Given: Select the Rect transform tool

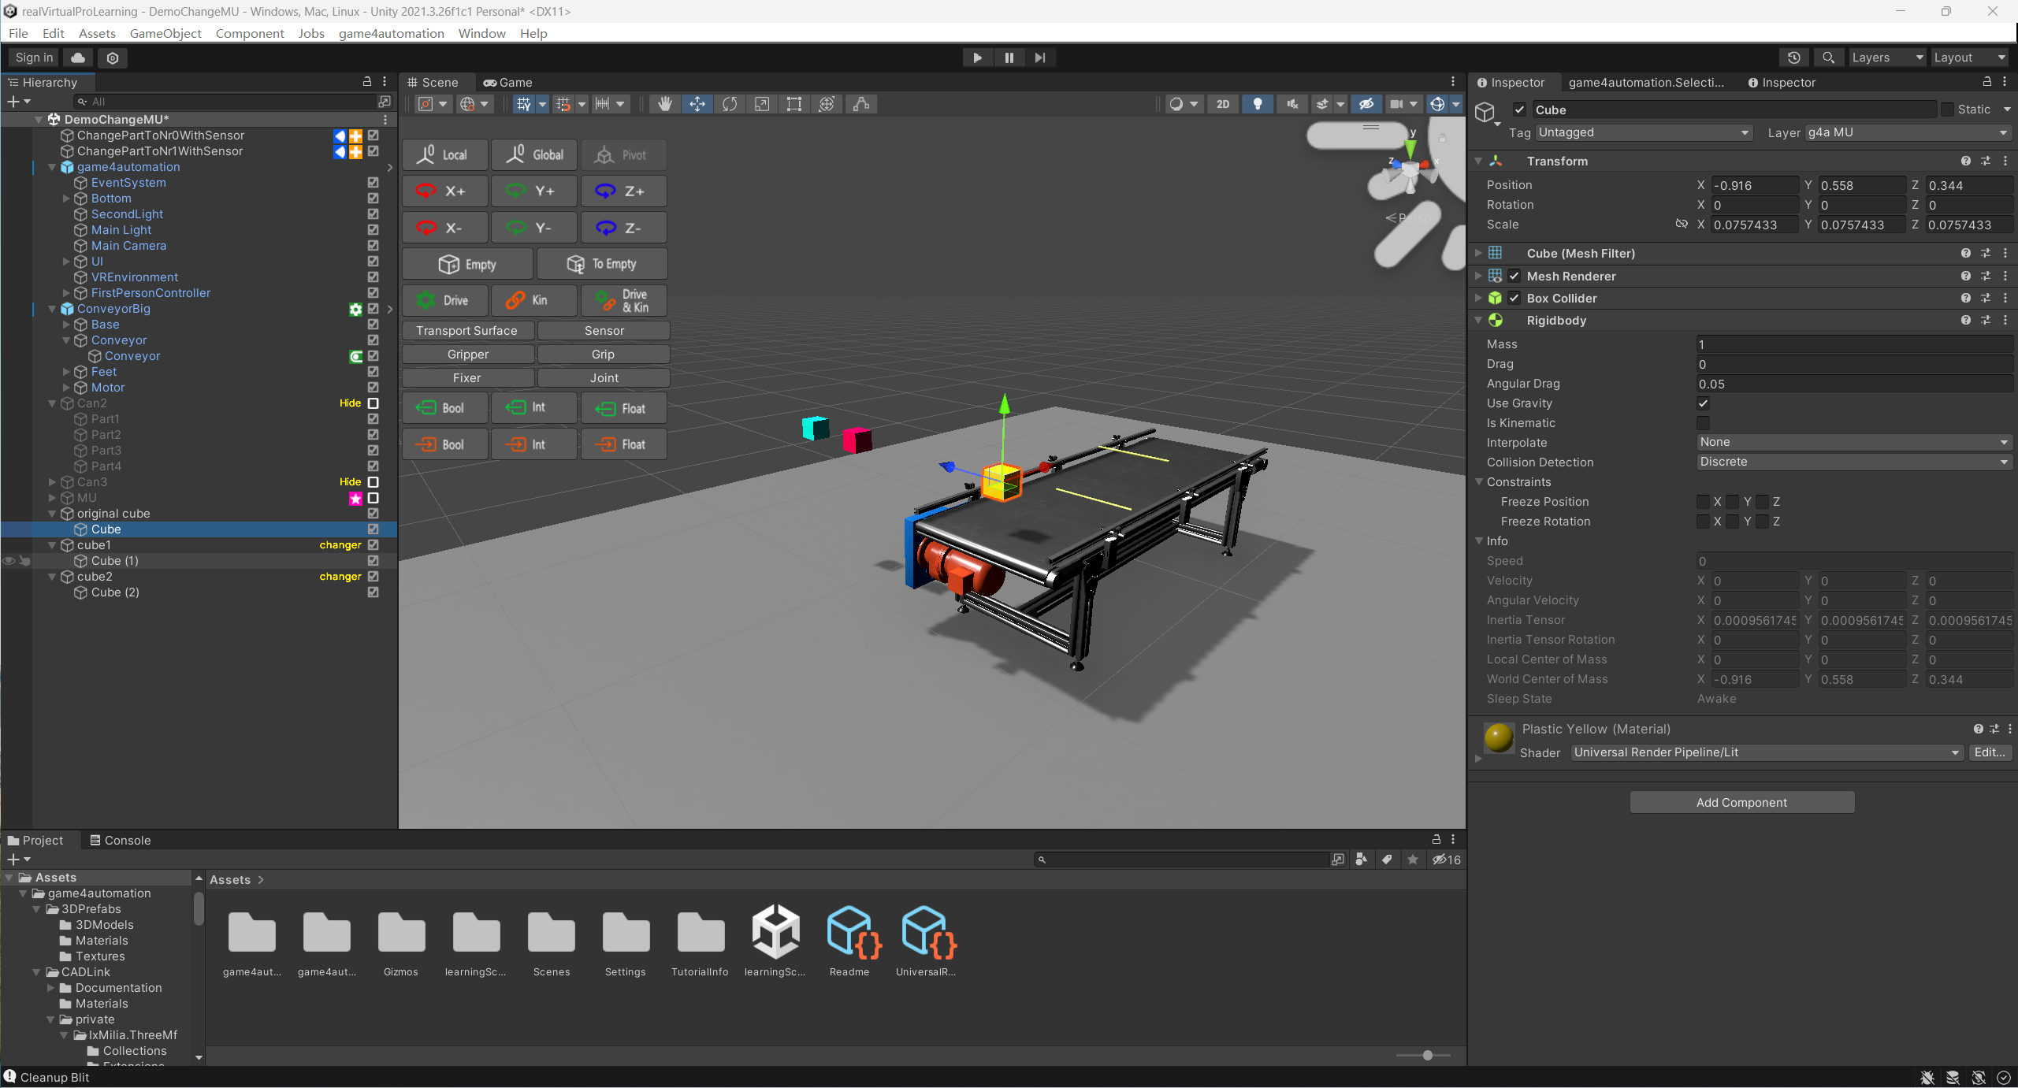Looking at the screenshot, I should click(794, 104).
